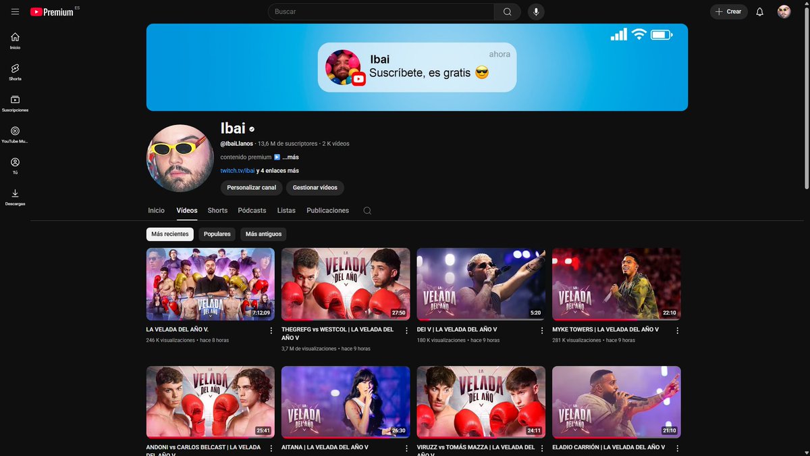Open Suscripciones in the sidebar
The height and width of the screenshot is (456, 810).
pyautogui.click(x=15, y=103)
